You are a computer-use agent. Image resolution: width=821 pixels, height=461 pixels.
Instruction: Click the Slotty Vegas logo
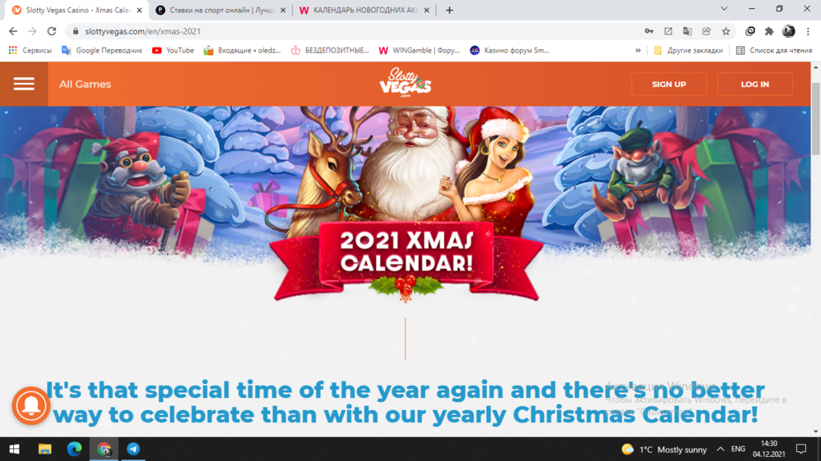[x=405, y=83]
